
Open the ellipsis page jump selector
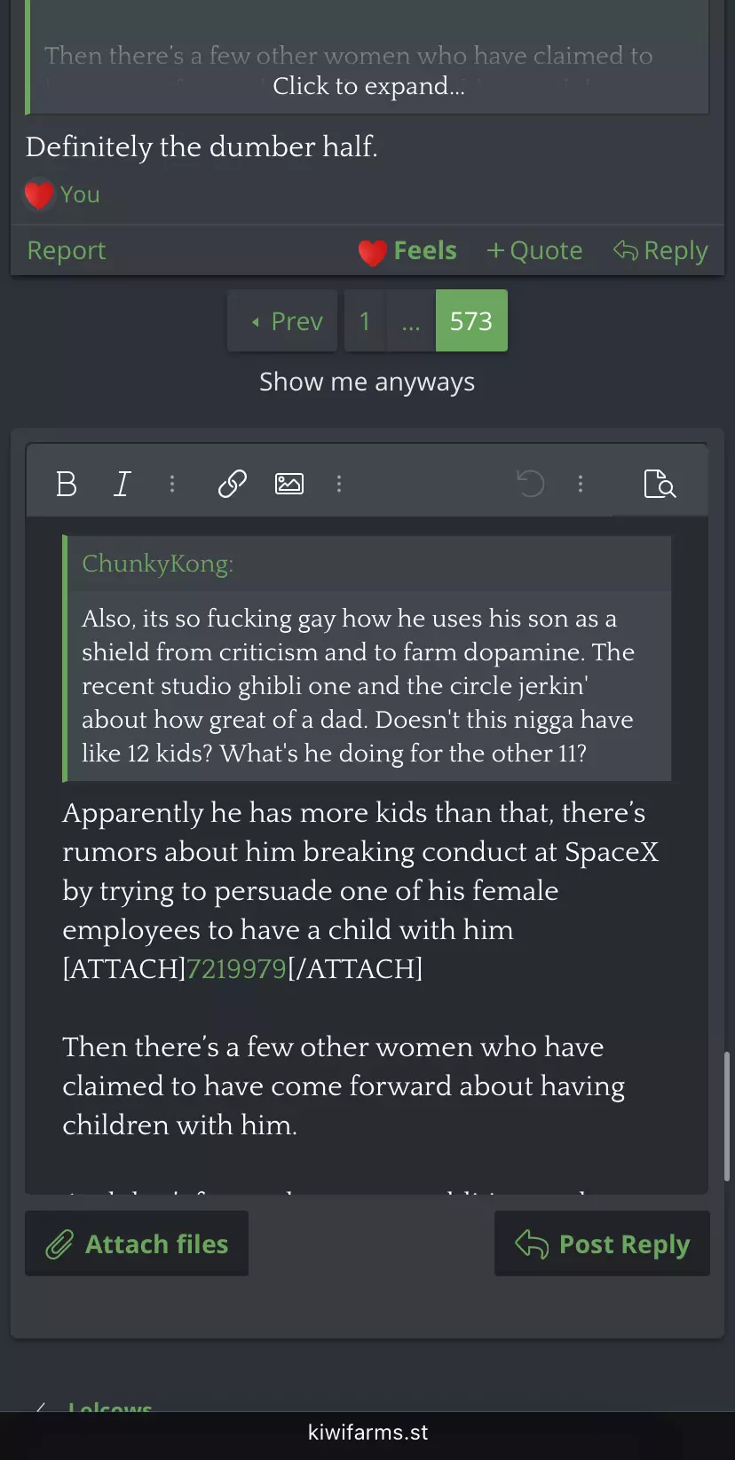coord(410,320)
